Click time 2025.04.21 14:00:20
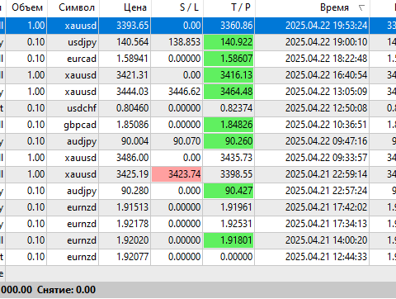The image size is (396, 299). [326, 240]
